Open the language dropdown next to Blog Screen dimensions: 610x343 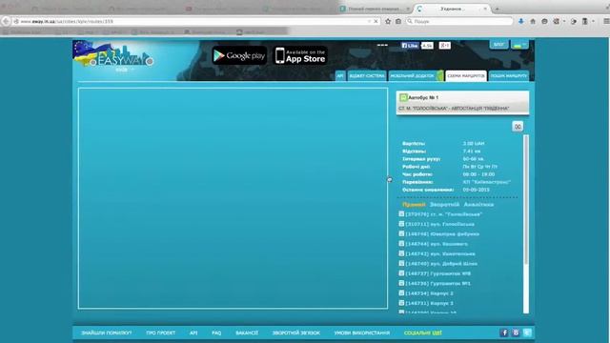pyautogui.click(x=519, y=45)
